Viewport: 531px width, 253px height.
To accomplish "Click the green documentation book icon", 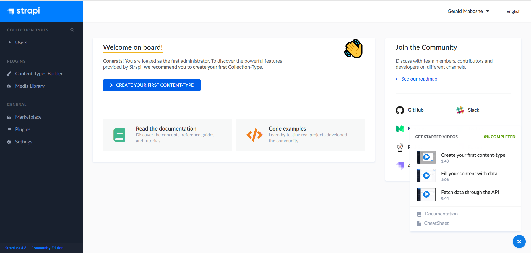I will [x=119, y=135].
